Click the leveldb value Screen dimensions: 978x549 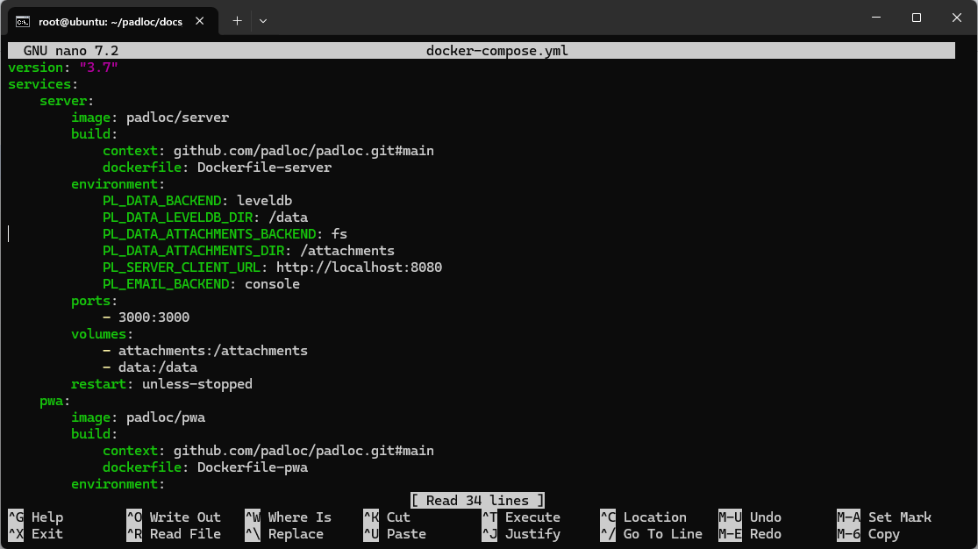(265, 201)
